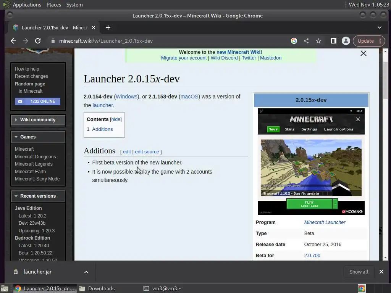Click the browser forward arrow

click(x=26, y=41)
